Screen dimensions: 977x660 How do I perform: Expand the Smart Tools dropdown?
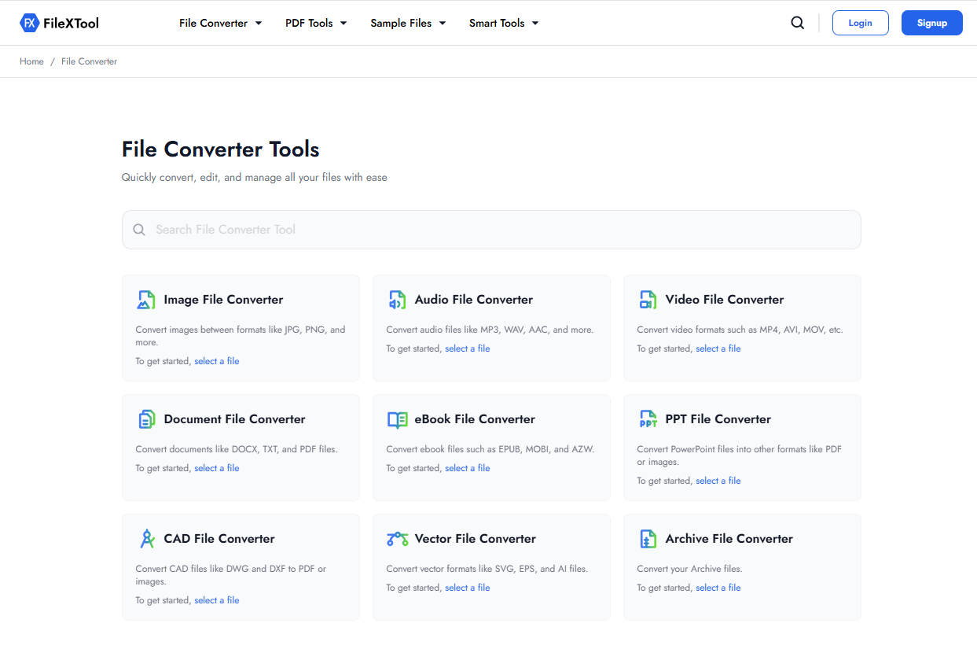click(503, 23)
